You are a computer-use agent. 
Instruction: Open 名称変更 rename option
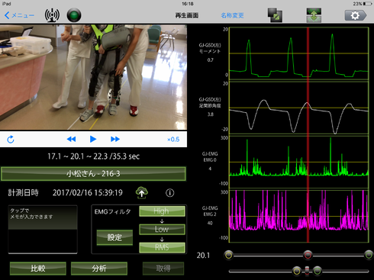click(232, 15)
